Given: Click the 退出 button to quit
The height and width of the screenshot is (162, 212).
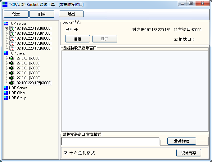Looking at the screenshot, I should [x=71, y=14].
